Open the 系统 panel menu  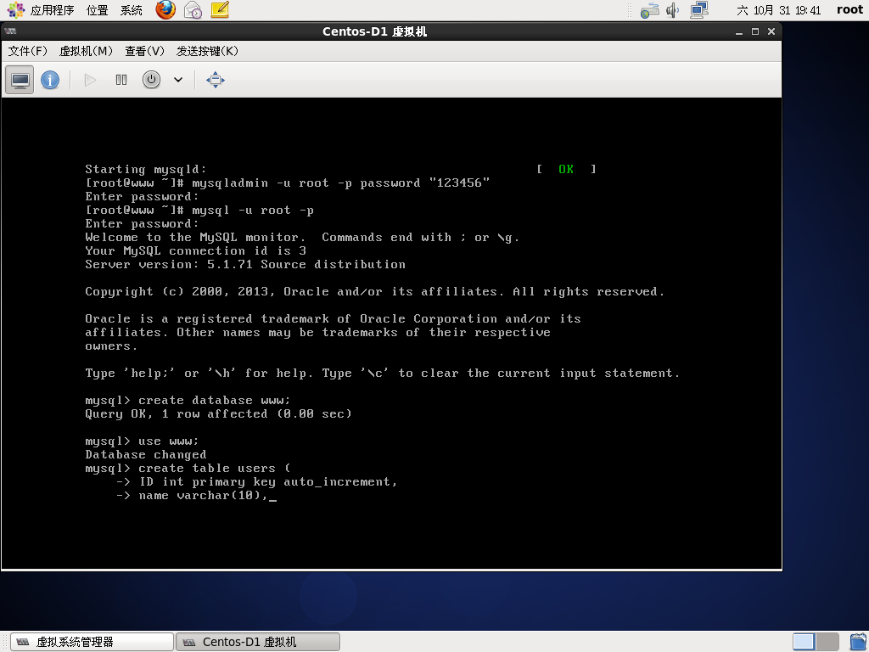pos(132,10)
